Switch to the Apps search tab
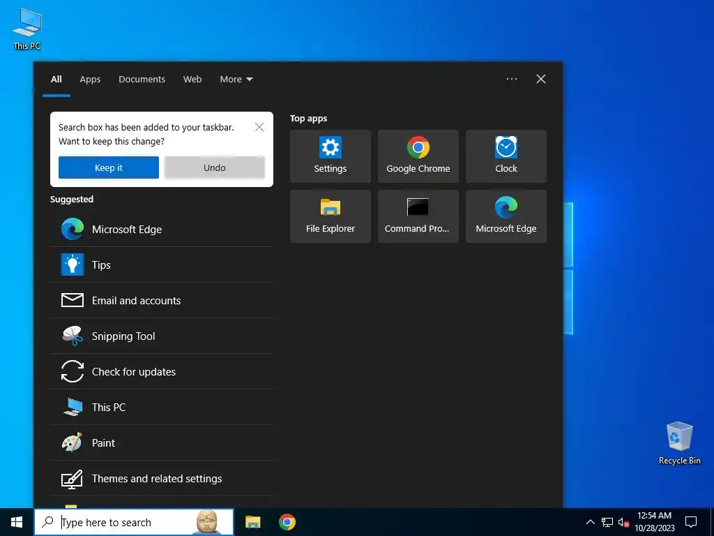Image resolution: width=714 pixels, height=536 pixels. [x=90, y=80]
